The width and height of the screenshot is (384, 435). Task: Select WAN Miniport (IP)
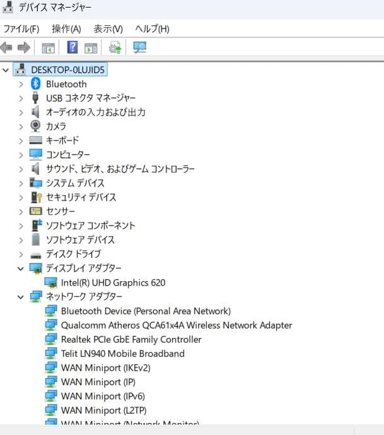coord(98,382)
